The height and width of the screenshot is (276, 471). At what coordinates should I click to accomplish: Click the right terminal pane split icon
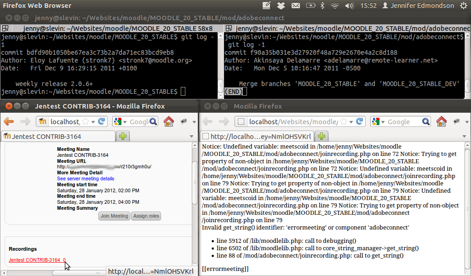coord(229,28)
